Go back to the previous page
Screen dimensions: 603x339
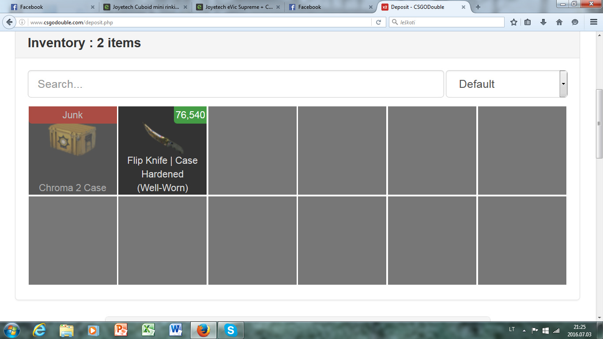click(x=9, y=22)
